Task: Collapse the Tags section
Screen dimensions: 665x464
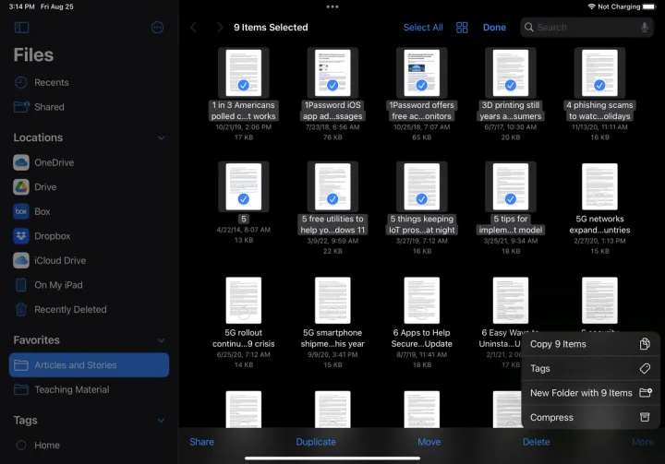Action: point(162,421)
